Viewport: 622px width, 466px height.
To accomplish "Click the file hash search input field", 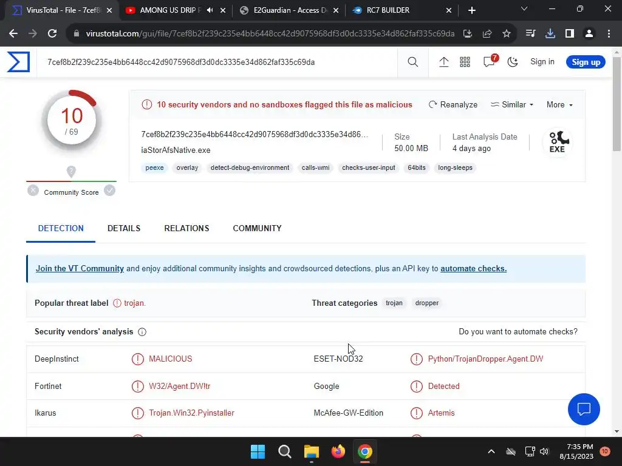I will tap(217, 62).
